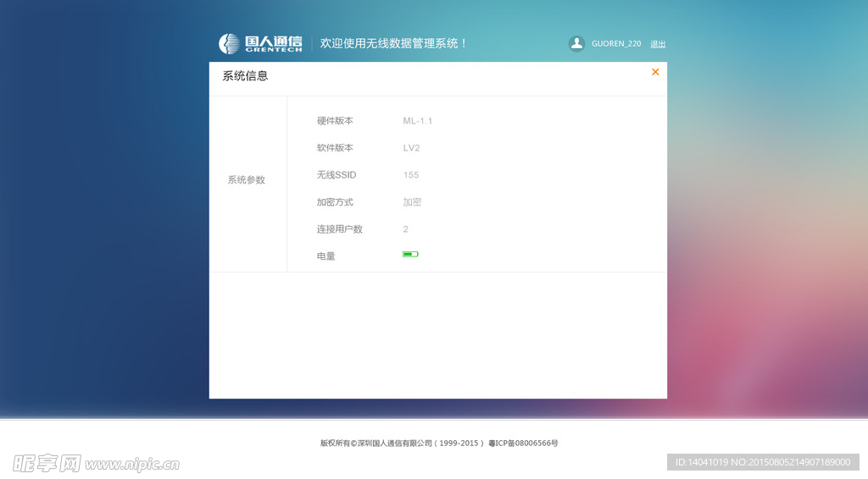Log out using the 退出 link
The height and width of the screenshot is (479, 868).
pos(658,44)
